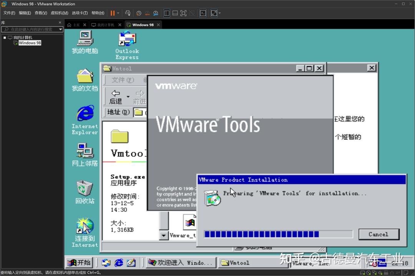
Task: Enter full screen mode
Action: pos(183,13)
